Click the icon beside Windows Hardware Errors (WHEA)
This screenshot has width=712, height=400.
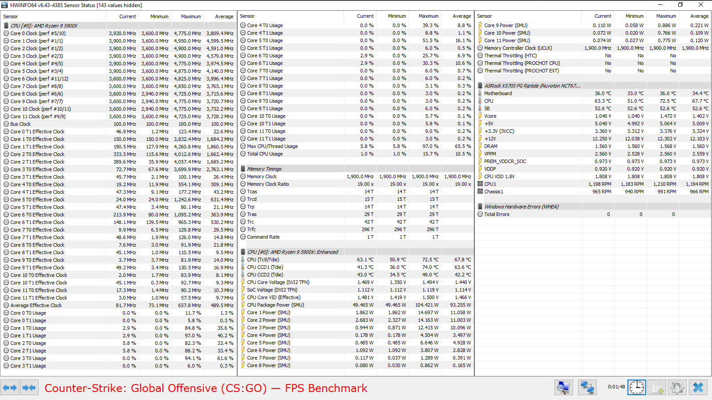[x=480, y=207]
